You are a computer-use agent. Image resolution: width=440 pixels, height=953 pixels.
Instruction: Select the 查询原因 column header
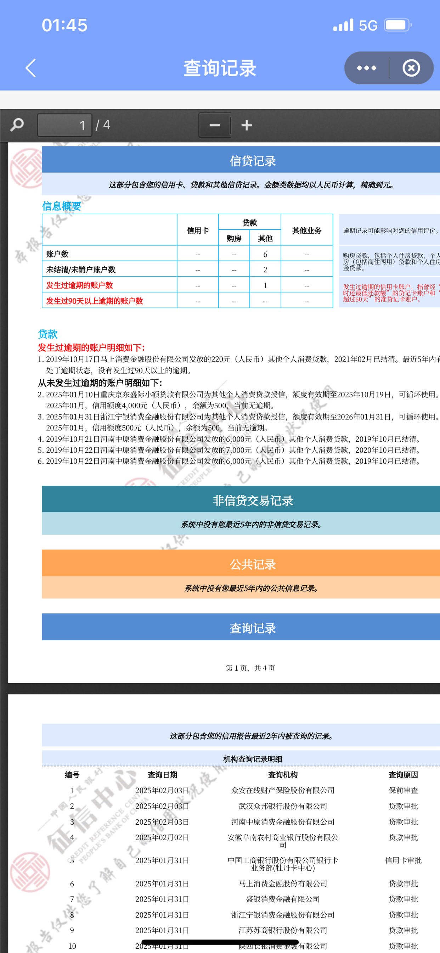click(404, 775)
